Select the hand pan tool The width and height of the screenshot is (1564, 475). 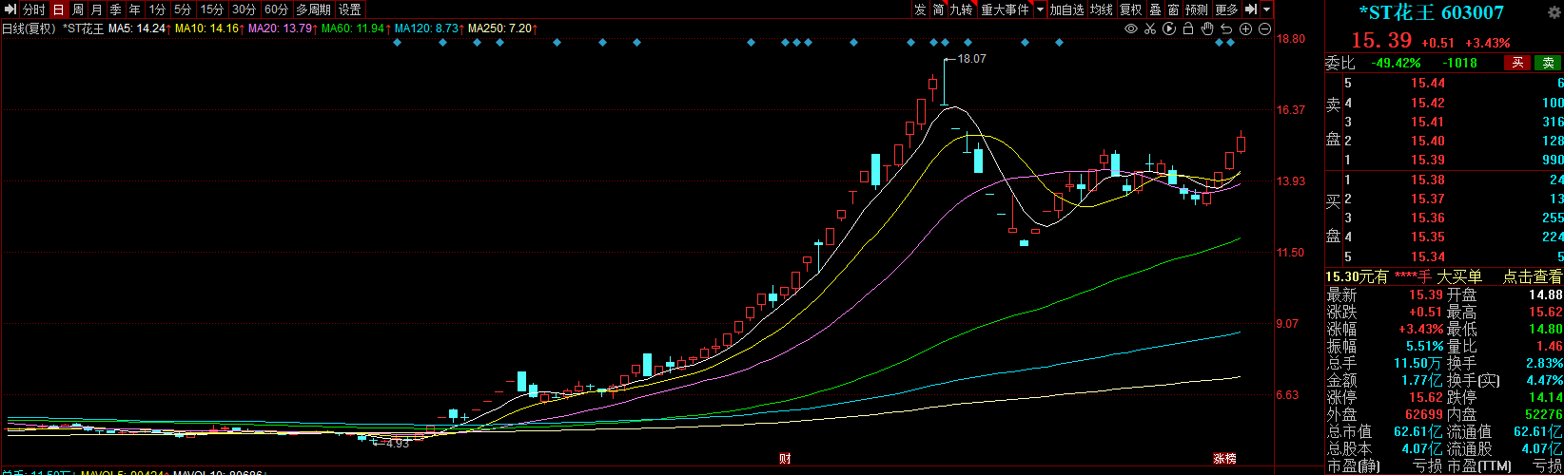click(x=1207, y=29)
